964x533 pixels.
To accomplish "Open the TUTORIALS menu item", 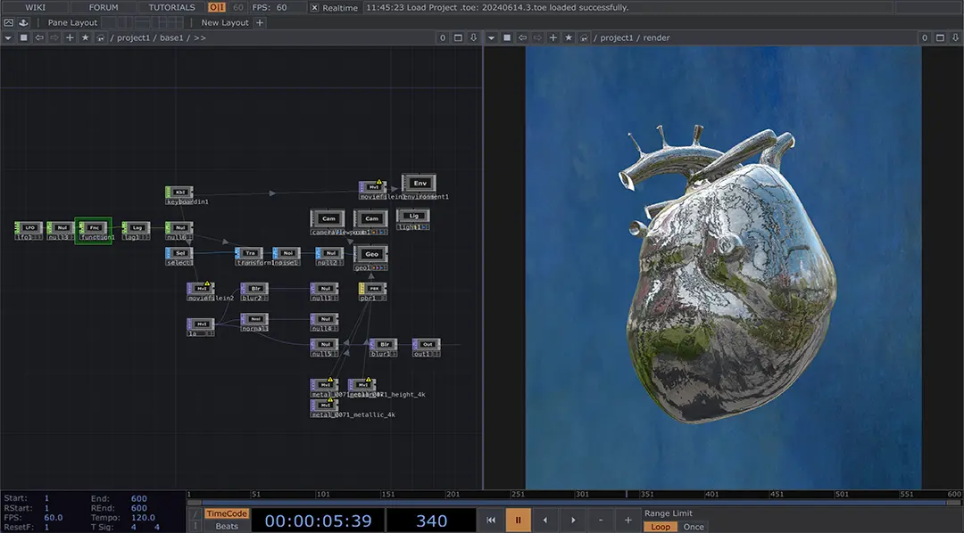I will (x=171, y=7).
